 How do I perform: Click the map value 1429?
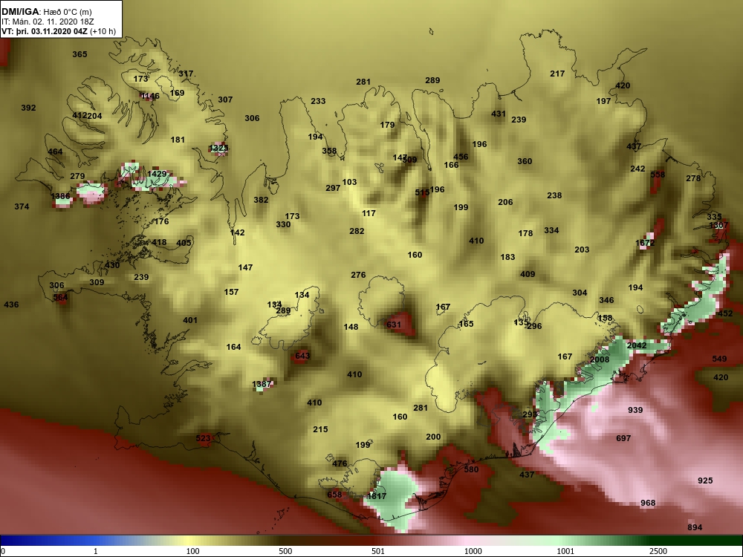pos(157,175)
